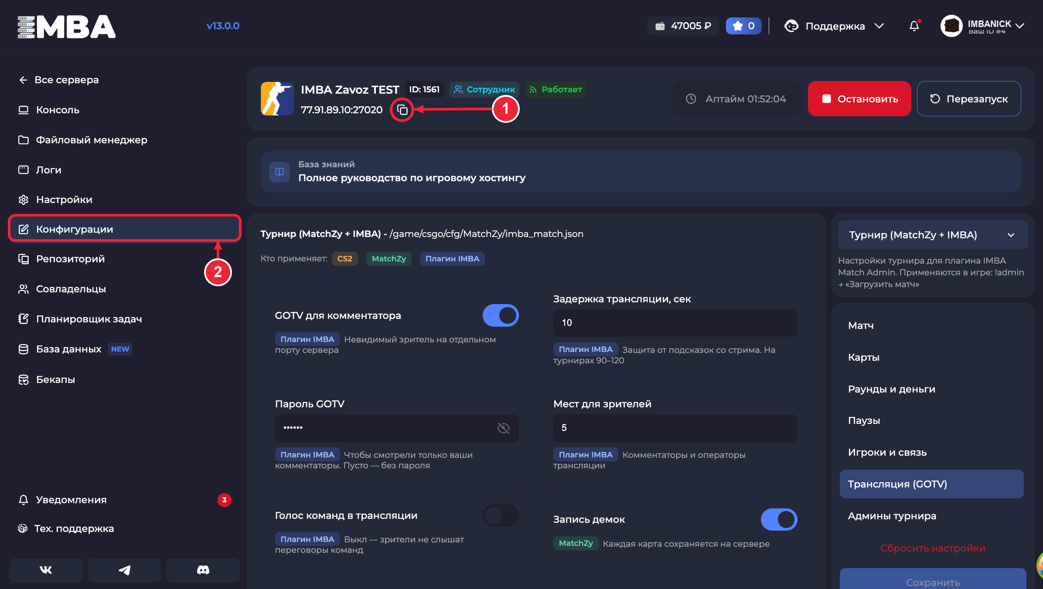Click the Пароль GOTV input field

[x=396, y=428]
